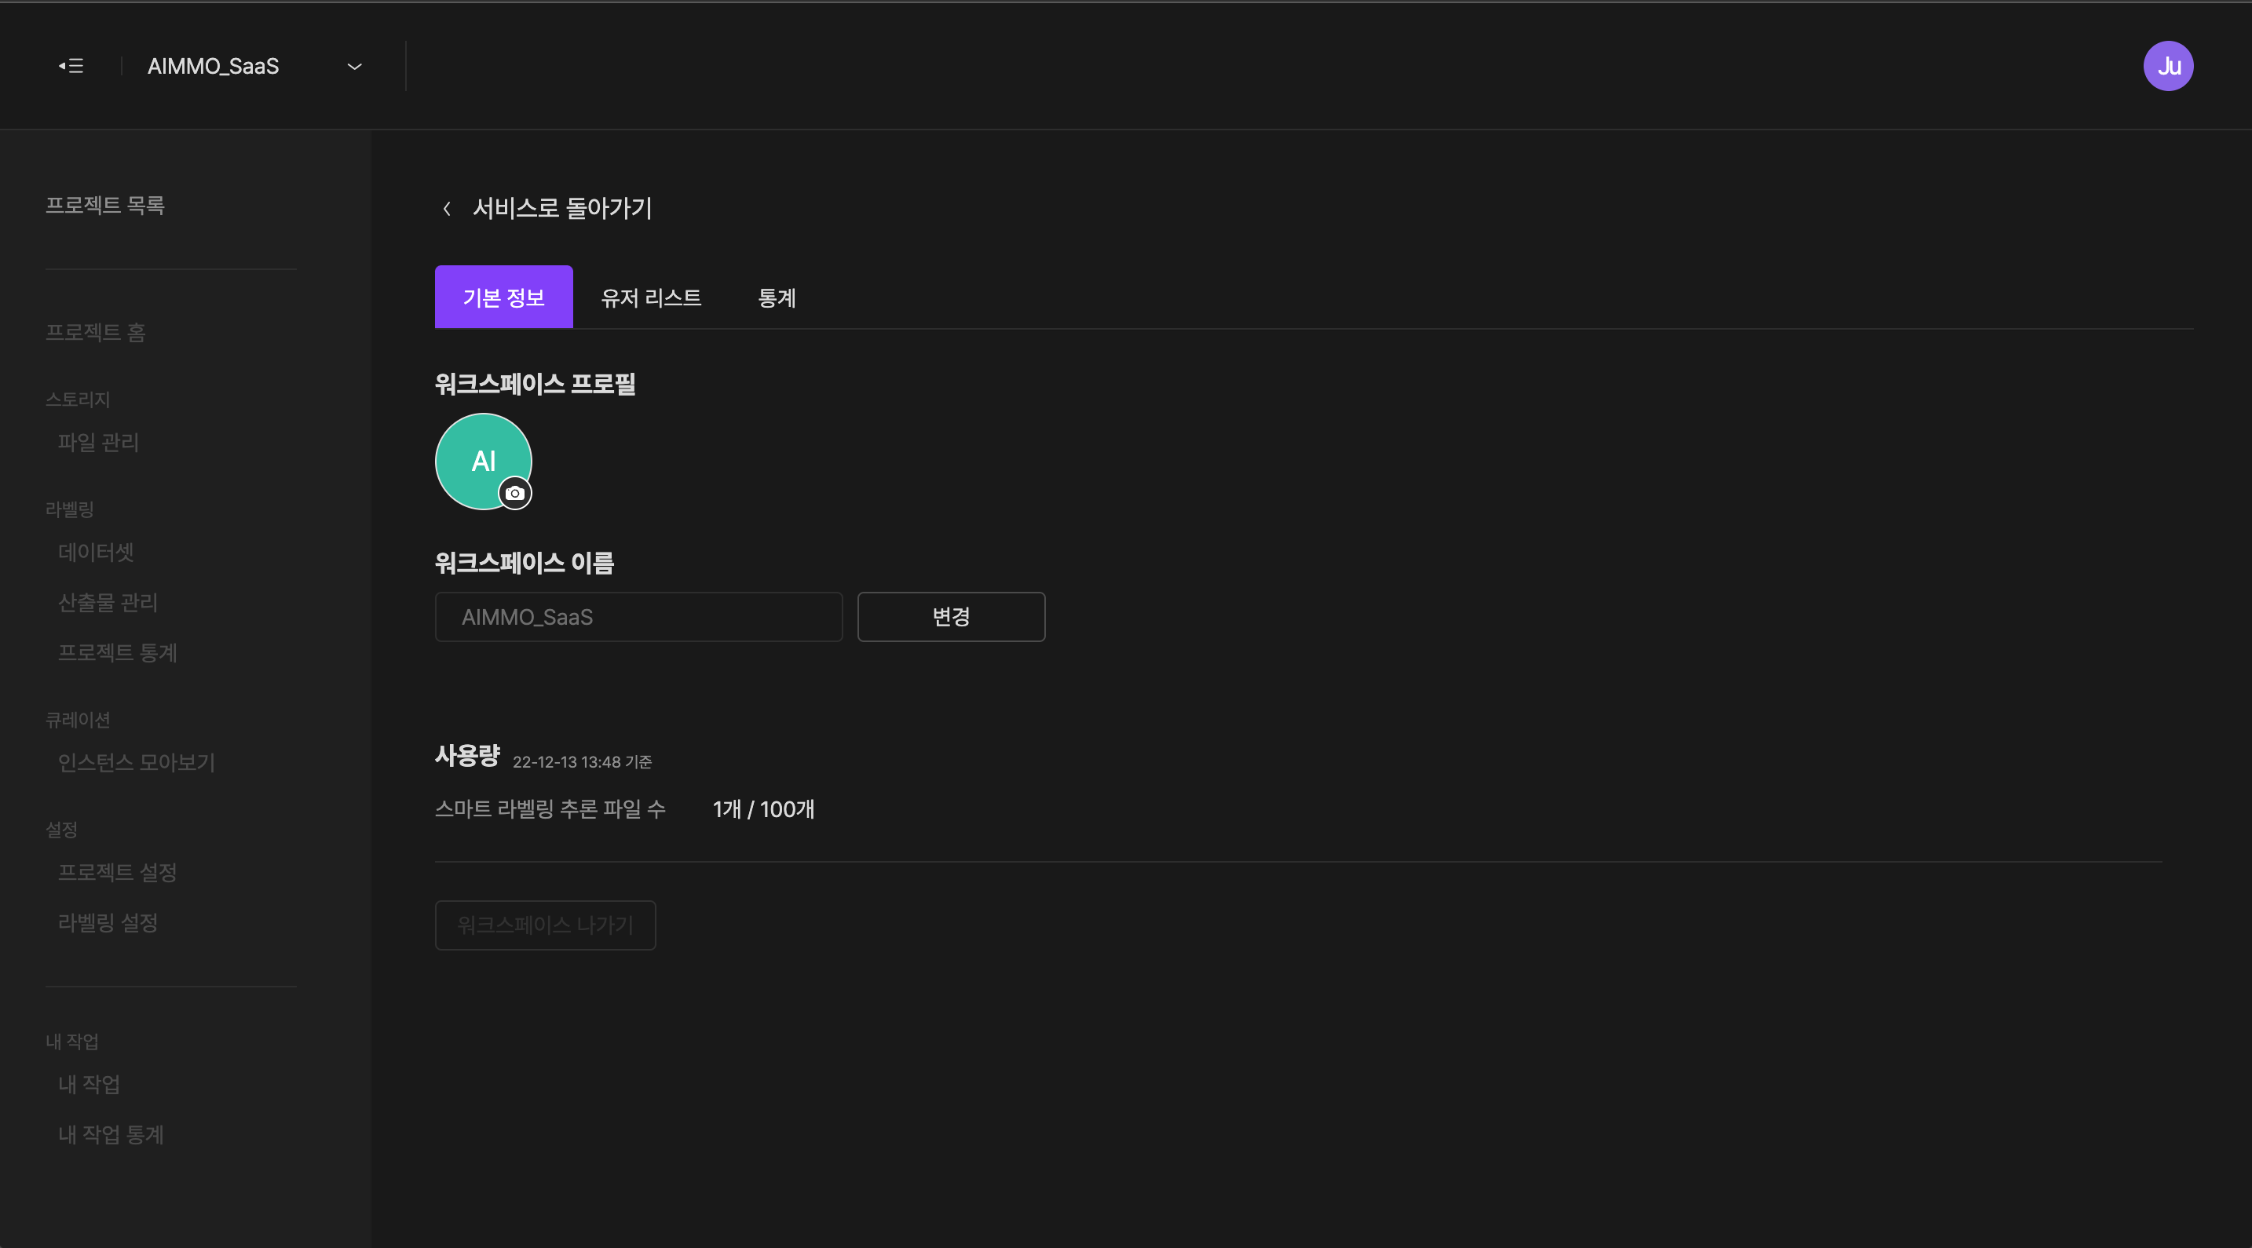This screenshot has width=2252, height=1248.
Task: Open 내 작업 menu item in sidebar
Action: pos(90,1085)
